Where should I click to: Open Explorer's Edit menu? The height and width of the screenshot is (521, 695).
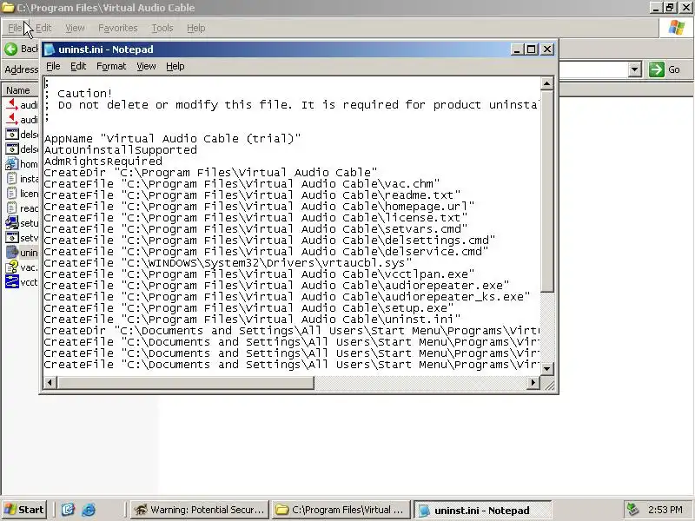click(43, 28)
